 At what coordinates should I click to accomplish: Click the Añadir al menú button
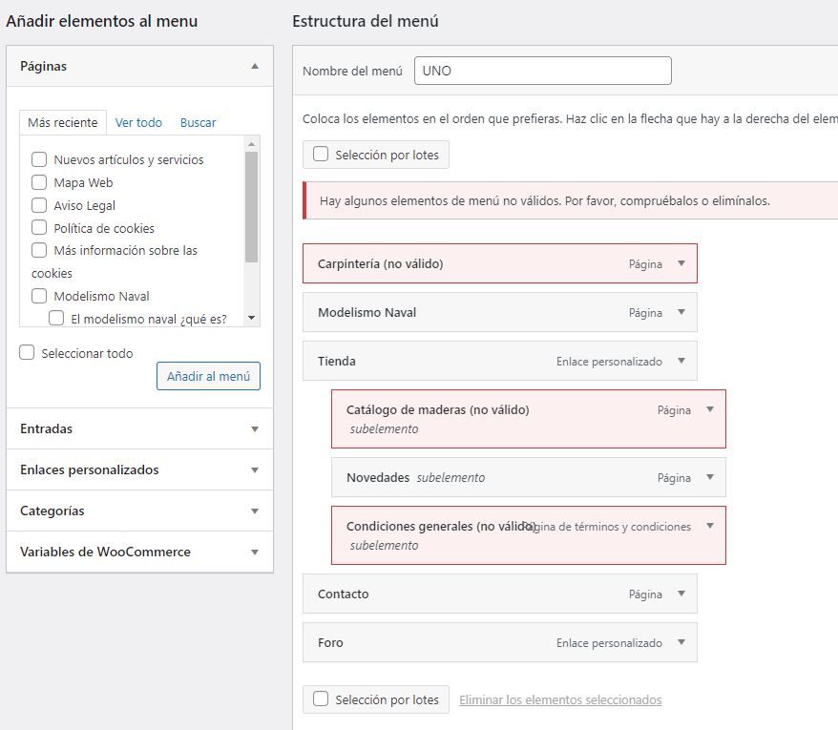coord(208,376)
